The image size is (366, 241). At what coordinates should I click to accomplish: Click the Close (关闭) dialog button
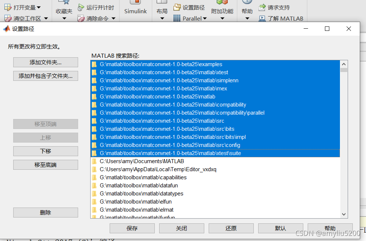[x=182, y=229]
